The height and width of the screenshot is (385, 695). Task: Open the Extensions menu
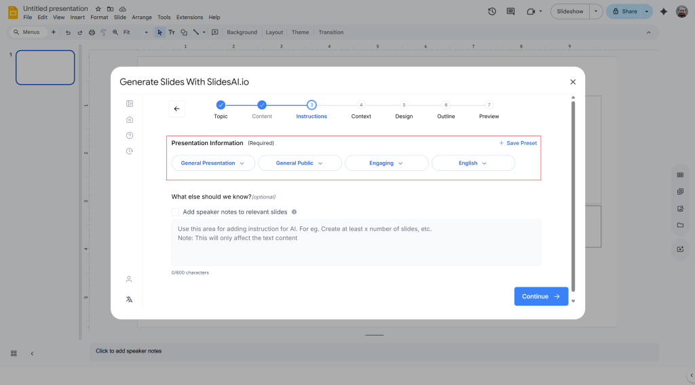[189, 17]
